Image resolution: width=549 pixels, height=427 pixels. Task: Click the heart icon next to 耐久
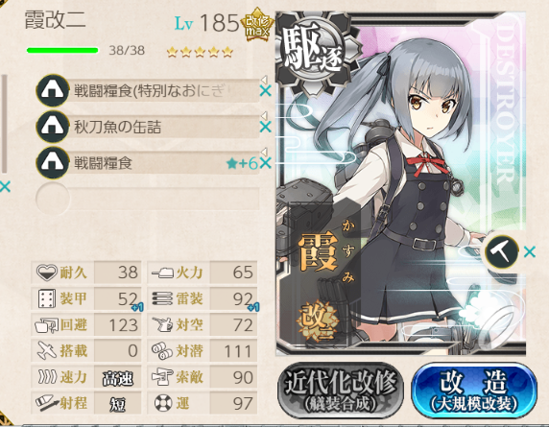coord(47,273)
